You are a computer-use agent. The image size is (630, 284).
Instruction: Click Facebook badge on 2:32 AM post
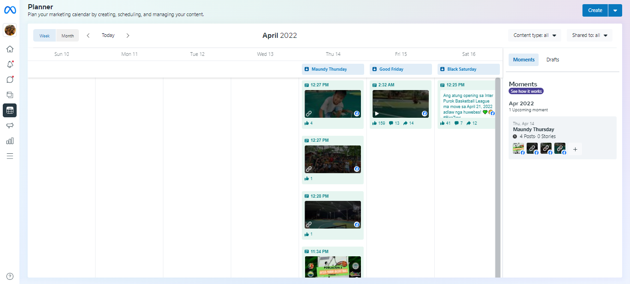click(425, 114)
